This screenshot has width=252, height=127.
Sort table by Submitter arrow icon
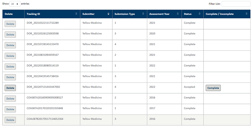pos(108,14)
